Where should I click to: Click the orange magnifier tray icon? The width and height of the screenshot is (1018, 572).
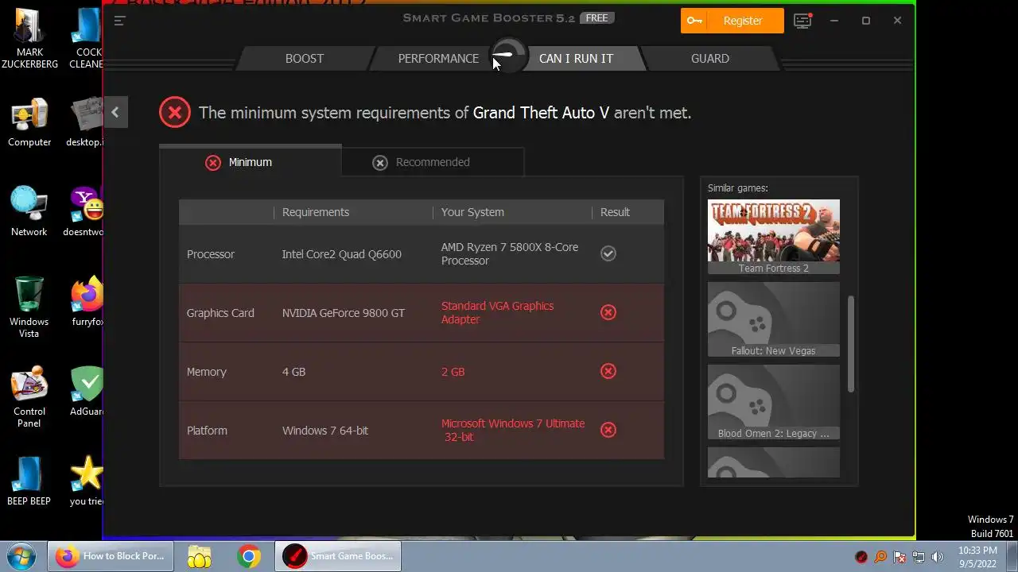880,557
